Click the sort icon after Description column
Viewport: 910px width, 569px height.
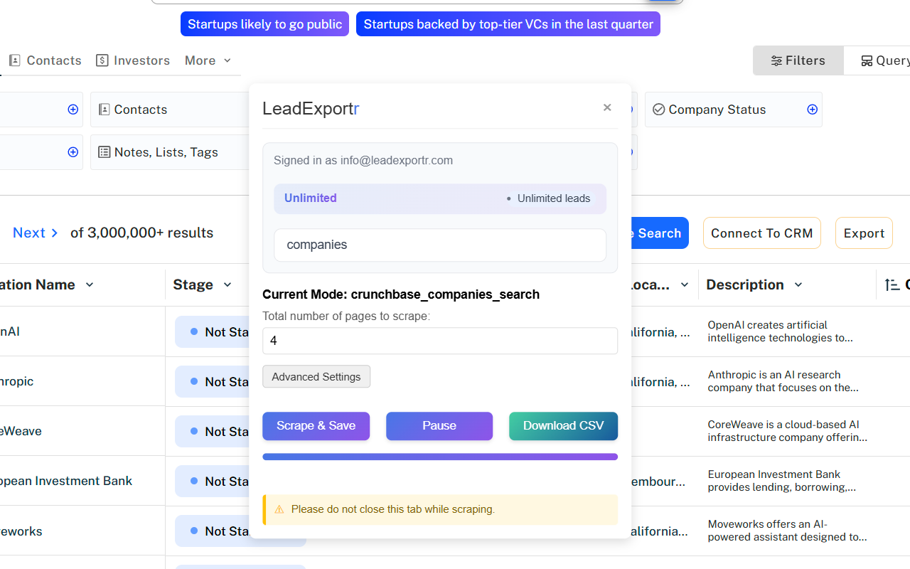point(892,284)
